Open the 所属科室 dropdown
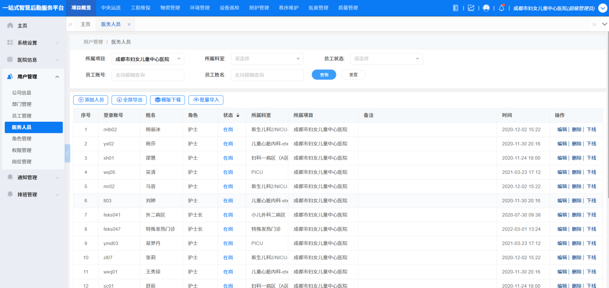609x288 pixels. [x=267, y=59]
